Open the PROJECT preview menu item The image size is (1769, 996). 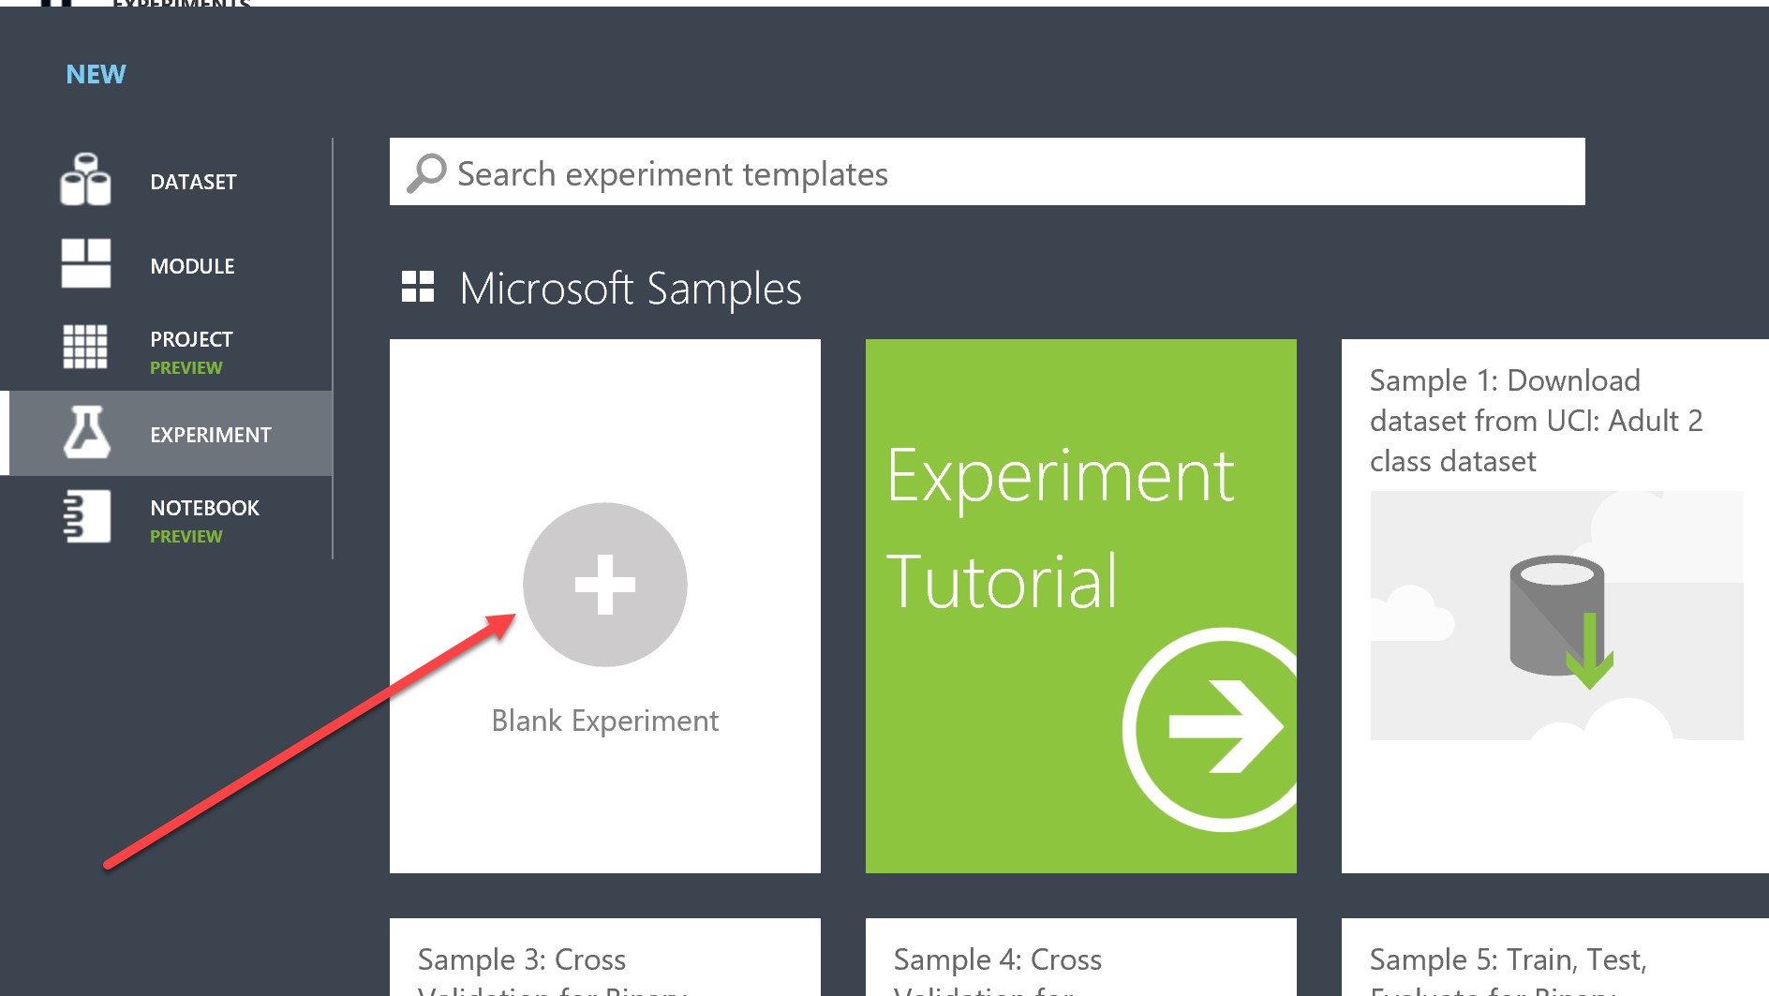pos(191,350)
